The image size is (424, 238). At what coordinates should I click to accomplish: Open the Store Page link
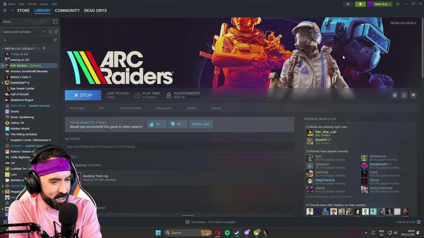(77, 108)
